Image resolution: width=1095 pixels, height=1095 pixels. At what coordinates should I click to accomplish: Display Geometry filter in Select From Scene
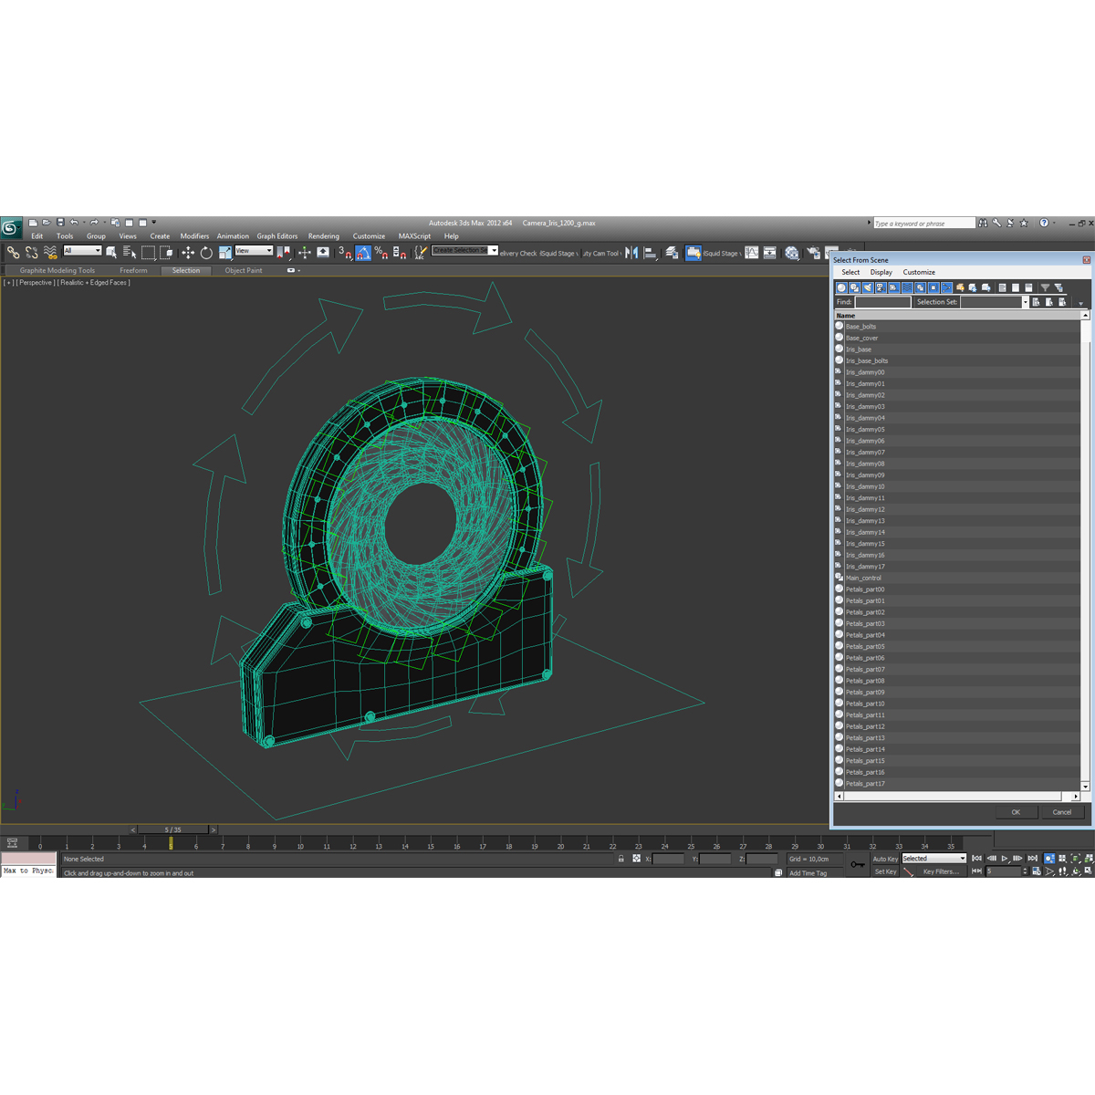[x=840, y=287]
